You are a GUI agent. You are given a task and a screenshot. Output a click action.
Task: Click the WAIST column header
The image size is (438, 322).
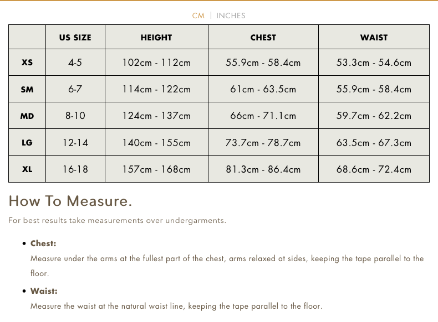[x=374, y=38]
